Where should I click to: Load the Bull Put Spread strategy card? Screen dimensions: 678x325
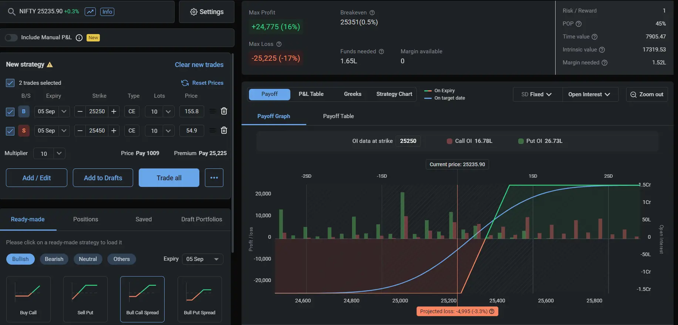pyautogui.click(x=200, y=299)
